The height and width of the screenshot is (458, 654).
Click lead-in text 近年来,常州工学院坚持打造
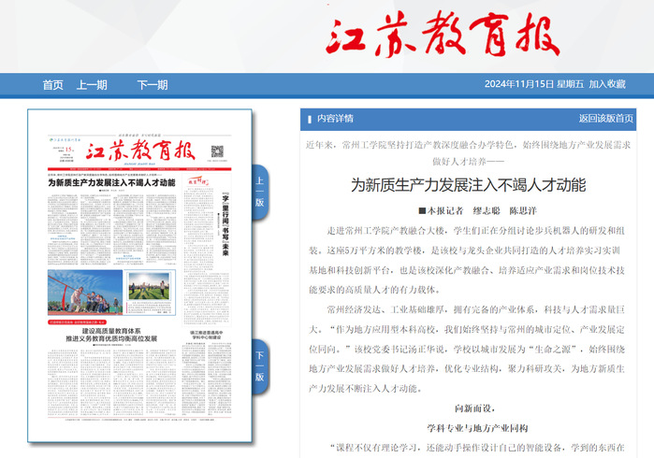click(468, 153)
